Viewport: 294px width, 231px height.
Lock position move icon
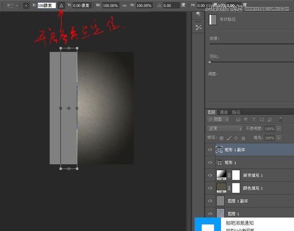[x=236, y=138]
